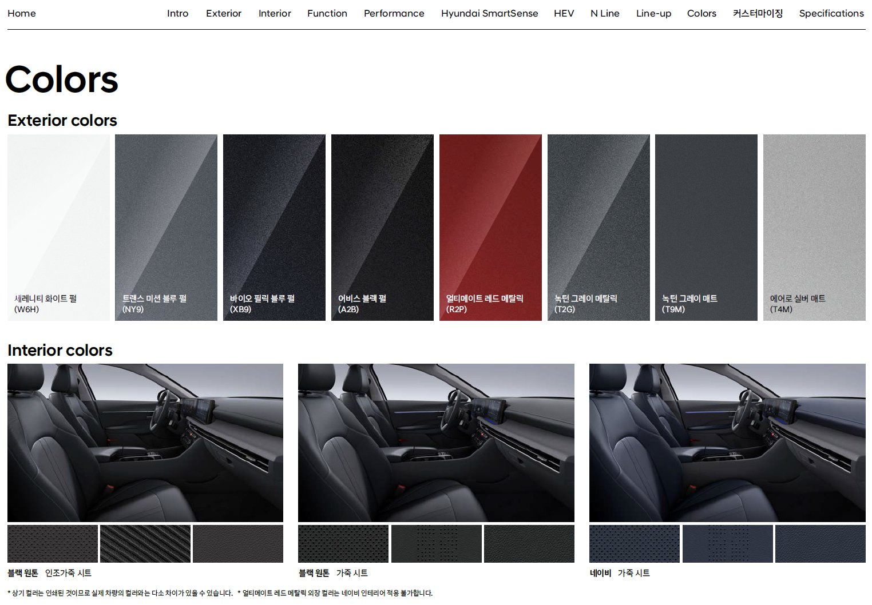Open the Exterior menu item

click(224, 13)
